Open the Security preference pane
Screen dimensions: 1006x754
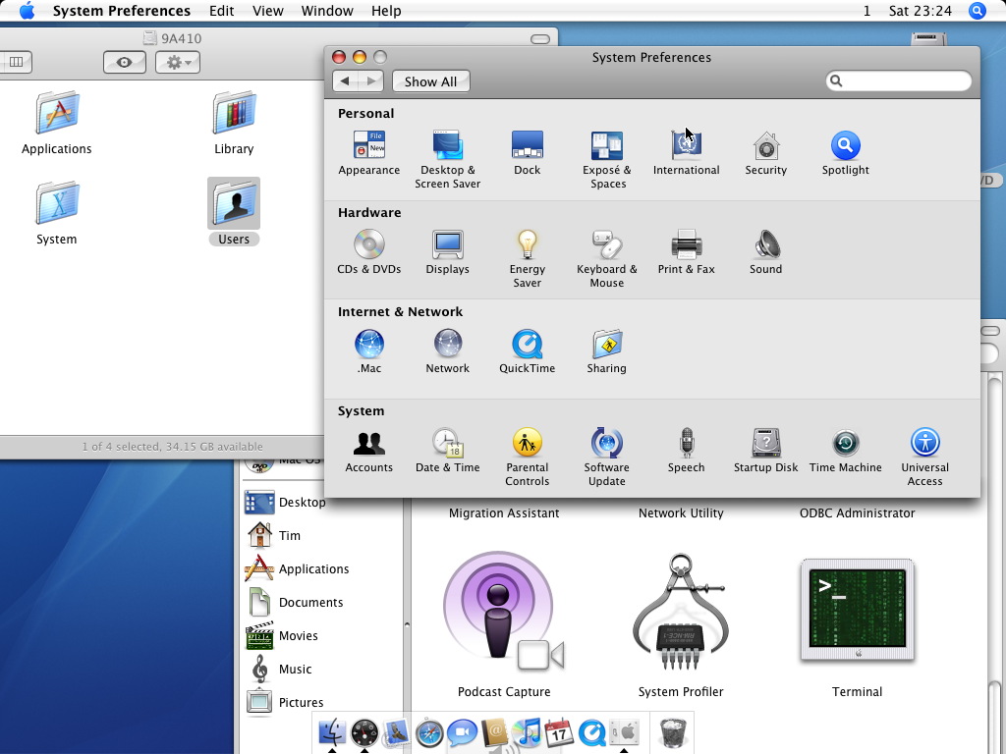tap(765, 152)
